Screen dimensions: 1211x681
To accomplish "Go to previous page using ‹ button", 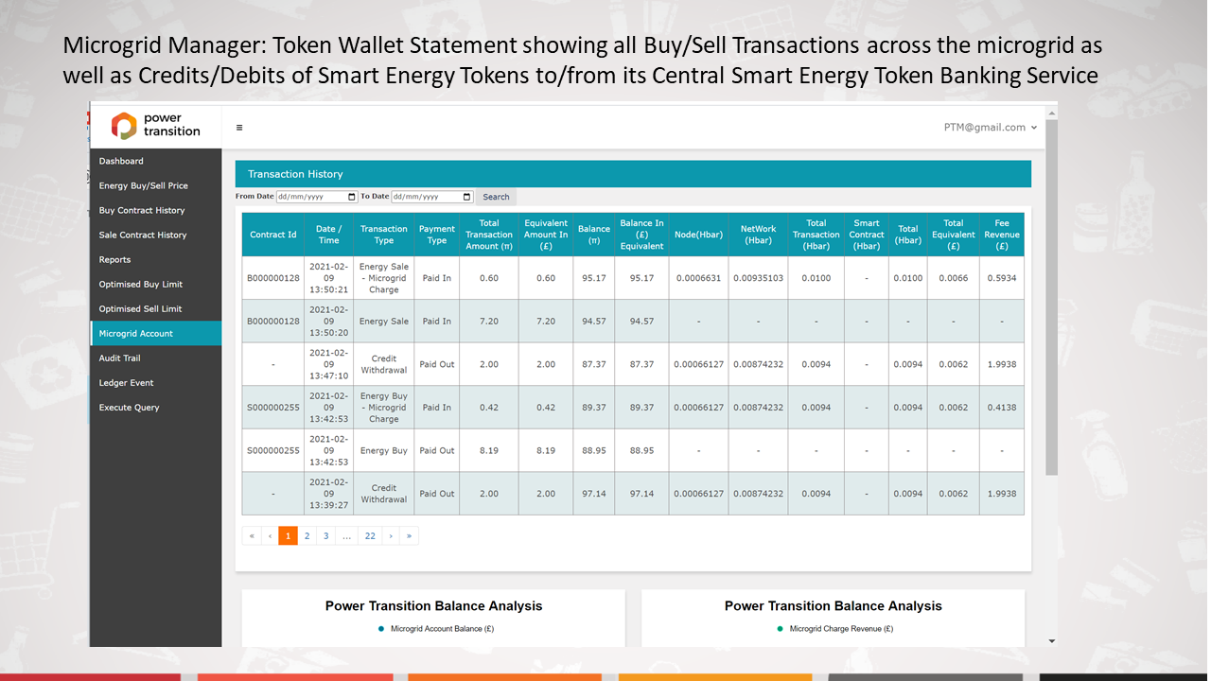I will (270, 535).
